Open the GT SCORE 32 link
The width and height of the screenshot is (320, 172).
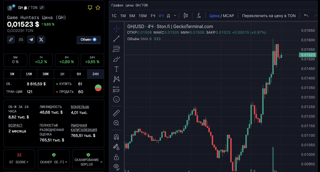point(19,159)
